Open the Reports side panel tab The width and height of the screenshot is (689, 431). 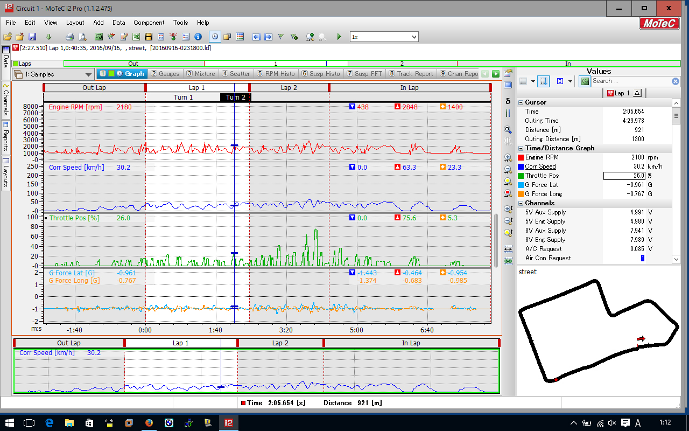tap(6, 137)
